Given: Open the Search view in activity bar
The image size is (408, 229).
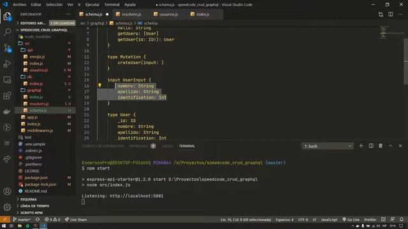Looking at the screenshot, I should 7,32.
